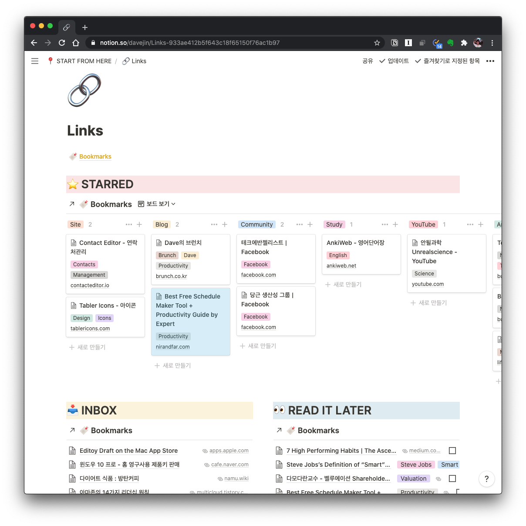Open the 보드 보기 view dropdown

(x=157, y=204)
